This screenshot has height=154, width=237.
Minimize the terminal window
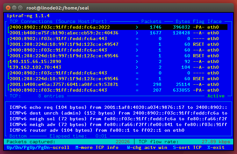coord(14,7)
